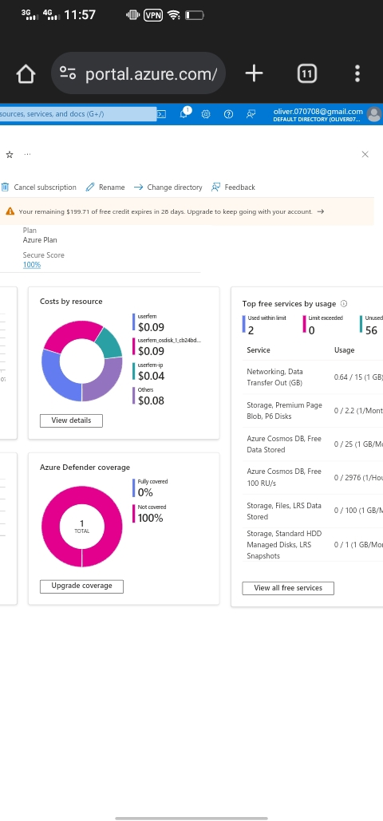This screenshot has height=821, width=383.
Task: Open Azure notifications bell
Action: point(184,113)
